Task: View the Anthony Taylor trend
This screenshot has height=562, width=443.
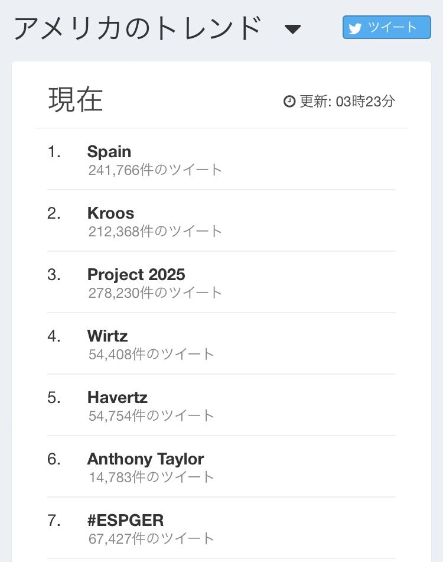Action: 145,459
